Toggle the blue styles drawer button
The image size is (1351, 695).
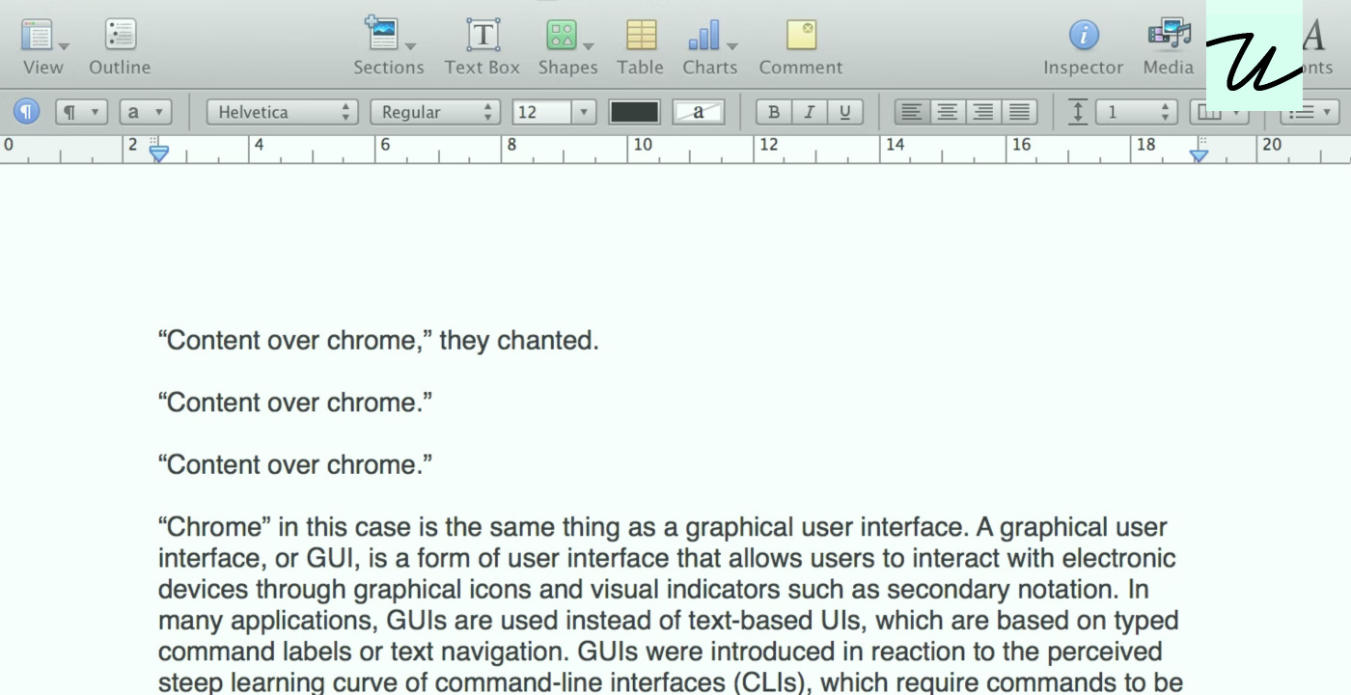pos(27,112)
